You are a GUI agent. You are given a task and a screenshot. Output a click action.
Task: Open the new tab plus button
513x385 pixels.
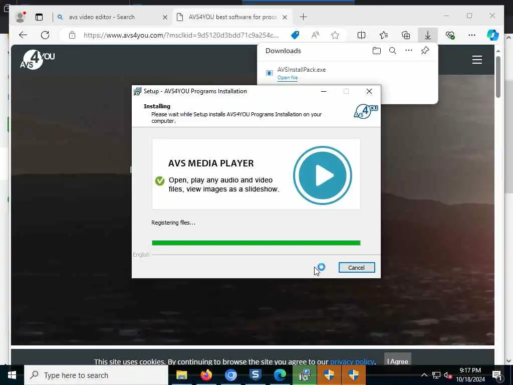(x=303, y=17)
